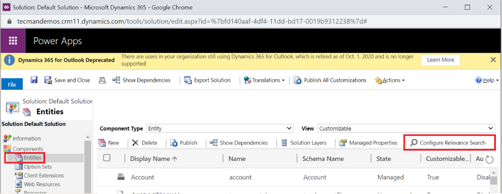Select Components in the solution tree
Screen dimensions: 502x194
pos(28,149)
